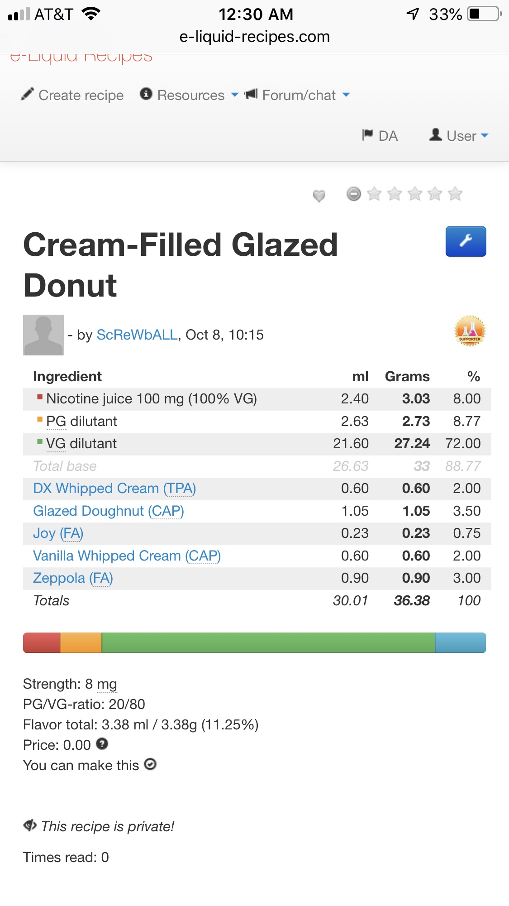This screenshot has height=906, width=509.
Task: Open the User account dropdown
Action: [x=459, y=136]
